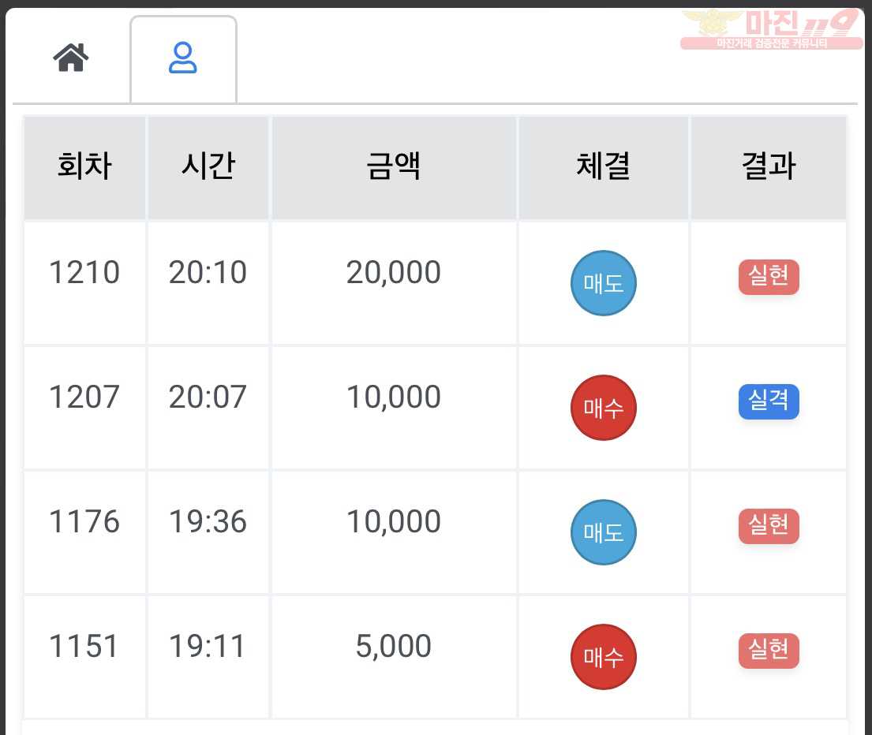The height and width of the screenshot is (735, 872).
Task: Click the blue 실격 badge for round 1207
Action: (769, 401)
